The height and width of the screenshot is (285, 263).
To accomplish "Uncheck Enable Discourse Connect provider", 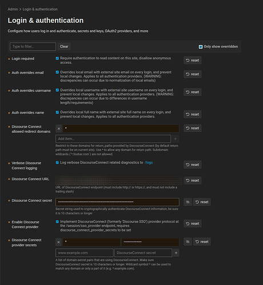I will [57, 222].
